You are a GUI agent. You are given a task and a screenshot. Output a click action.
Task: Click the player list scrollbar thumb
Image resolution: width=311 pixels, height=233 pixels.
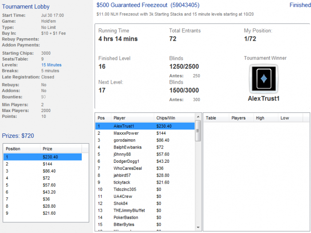(x=198, y=131)
